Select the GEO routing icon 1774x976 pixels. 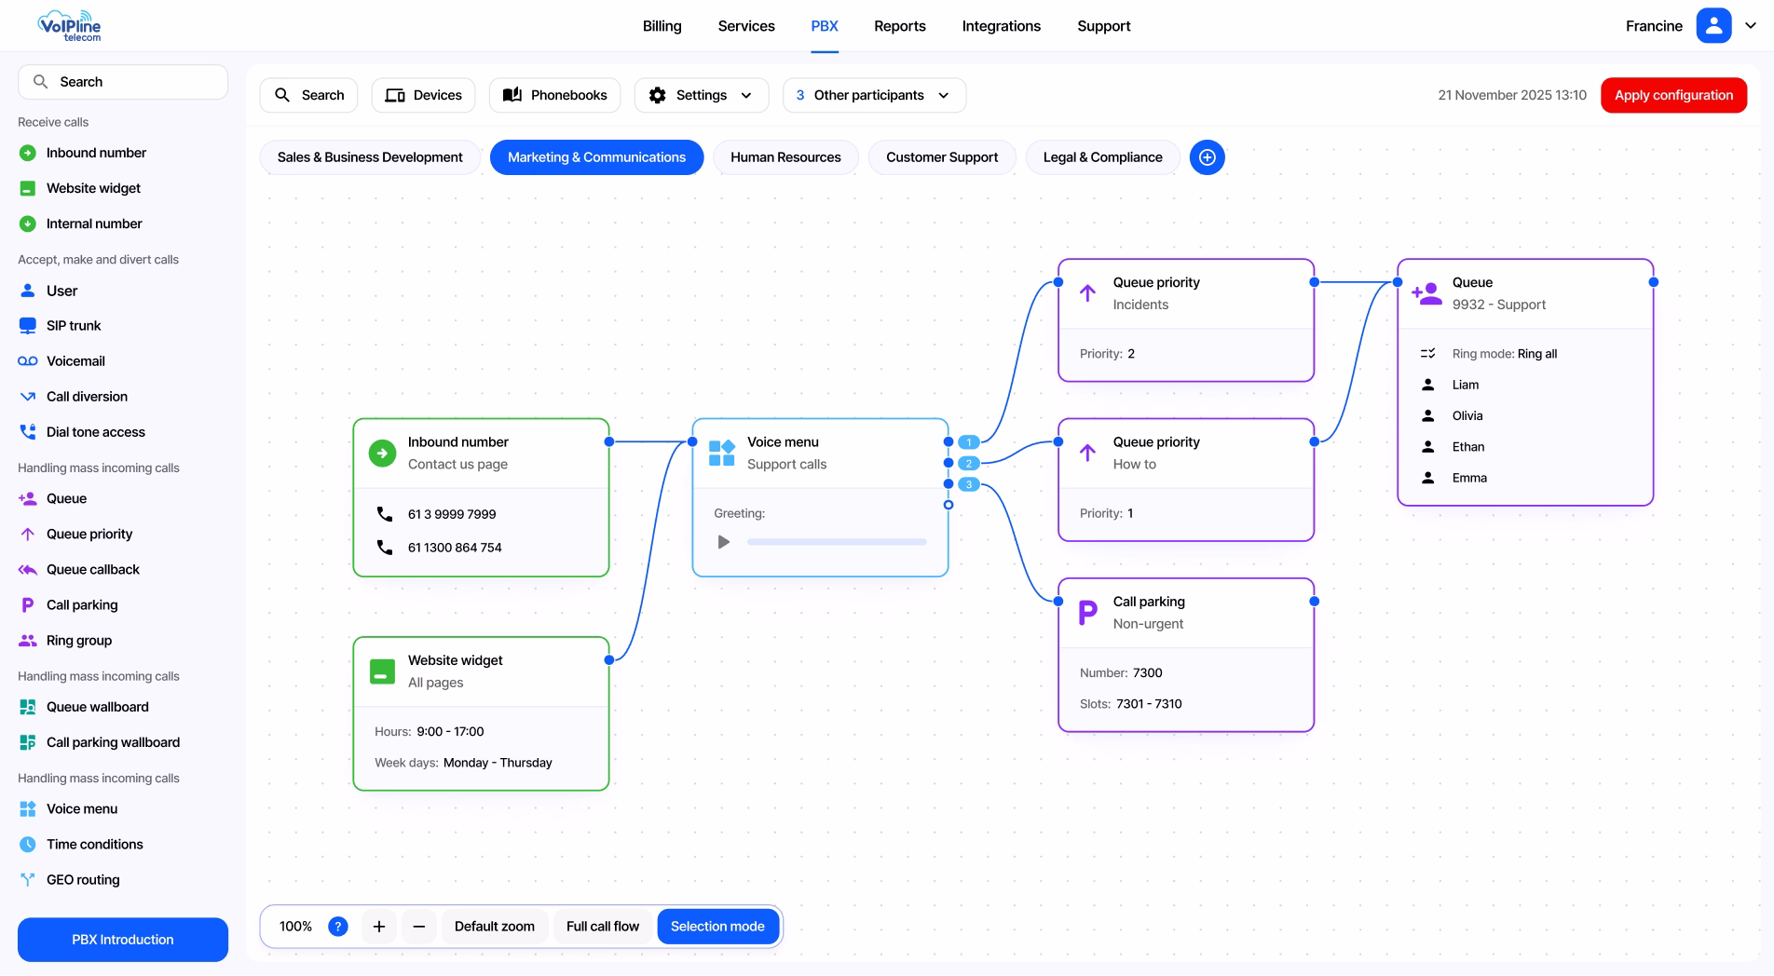click(28, 880)
